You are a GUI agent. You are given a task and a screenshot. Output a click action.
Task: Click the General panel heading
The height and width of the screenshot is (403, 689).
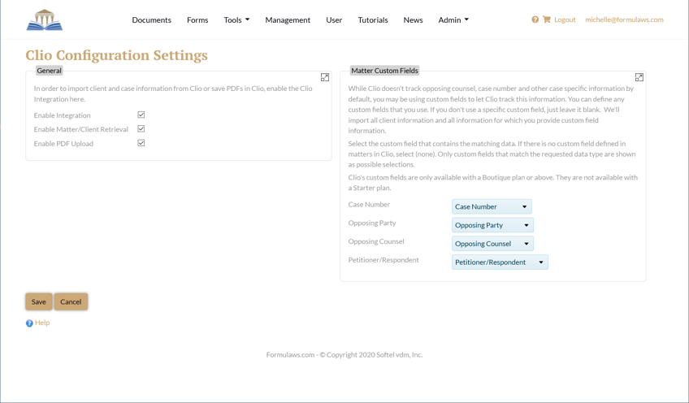point(50,71)
